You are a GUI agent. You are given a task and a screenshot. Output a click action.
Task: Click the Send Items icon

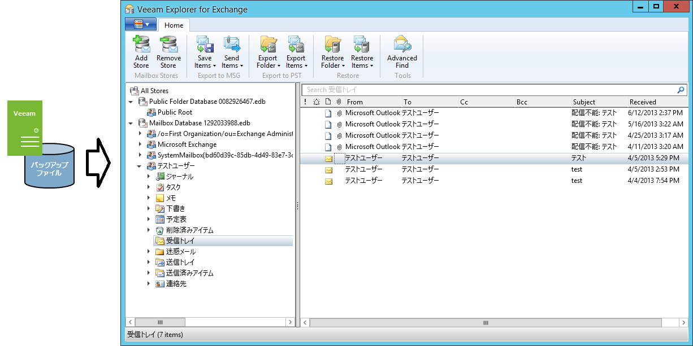point(232,45)
